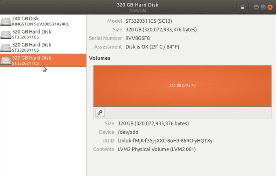This screenshot has width=276, height=176.
Task: Select the orange highlighted 320 GB Hard Disk
Action: tap(43, 60)
